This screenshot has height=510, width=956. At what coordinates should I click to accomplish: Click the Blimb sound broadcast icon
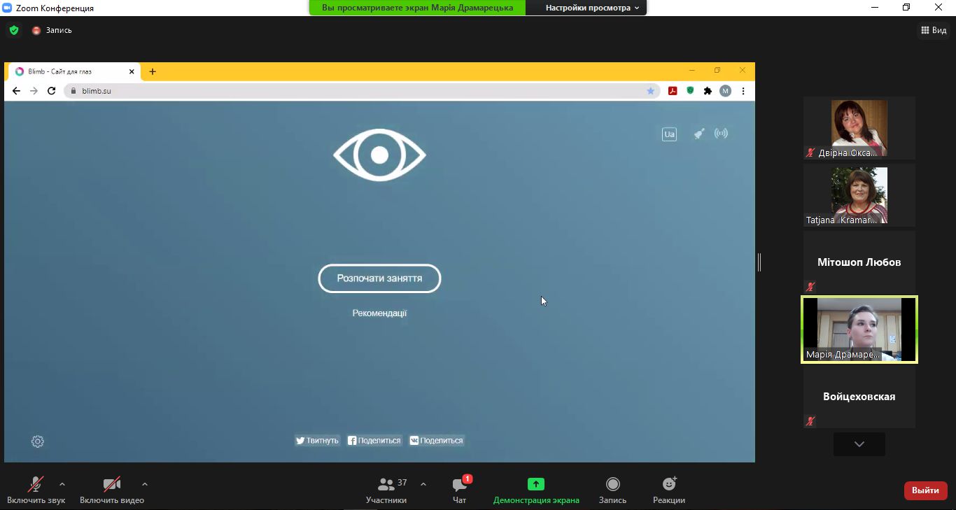721,134
